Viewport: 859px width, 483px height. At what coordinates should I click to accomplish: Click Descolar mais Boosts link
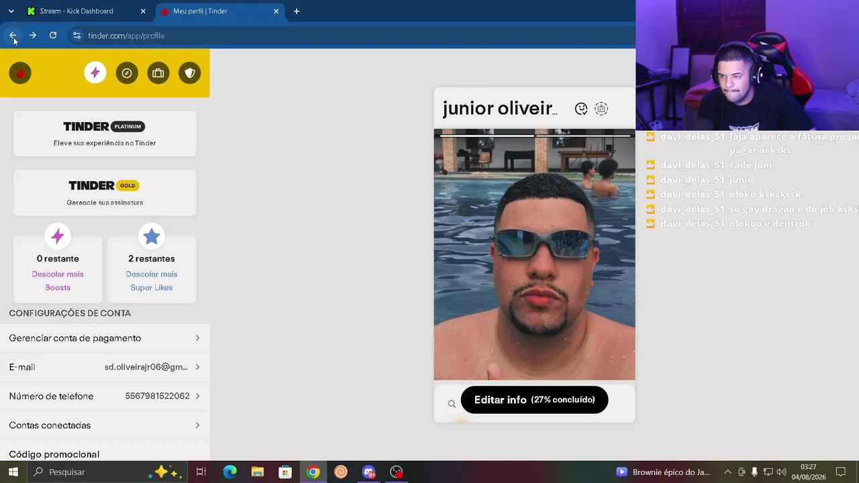(x=58, y=281)
